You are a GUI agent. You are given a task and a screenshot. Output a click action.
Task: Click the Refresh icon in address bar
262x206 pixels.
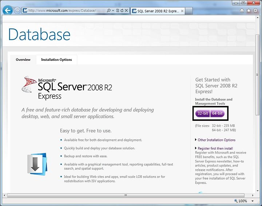pos(122,11)
